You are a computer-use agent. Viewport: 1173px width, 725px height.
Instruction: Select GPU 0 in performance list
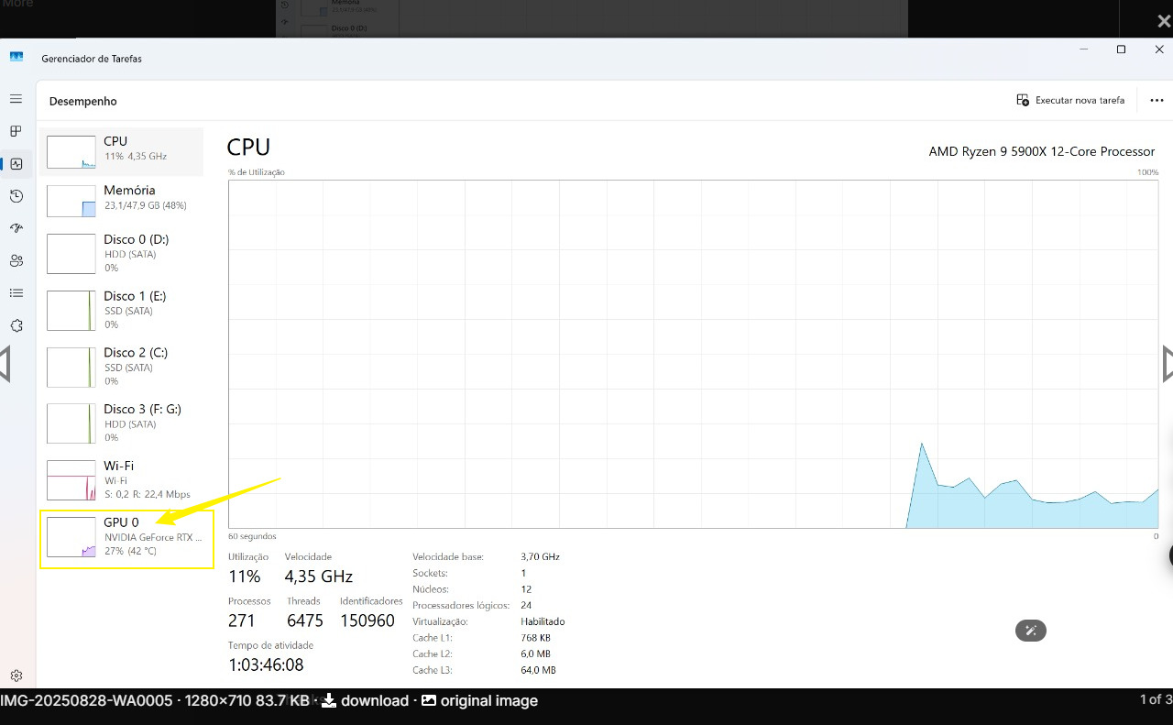126,537
